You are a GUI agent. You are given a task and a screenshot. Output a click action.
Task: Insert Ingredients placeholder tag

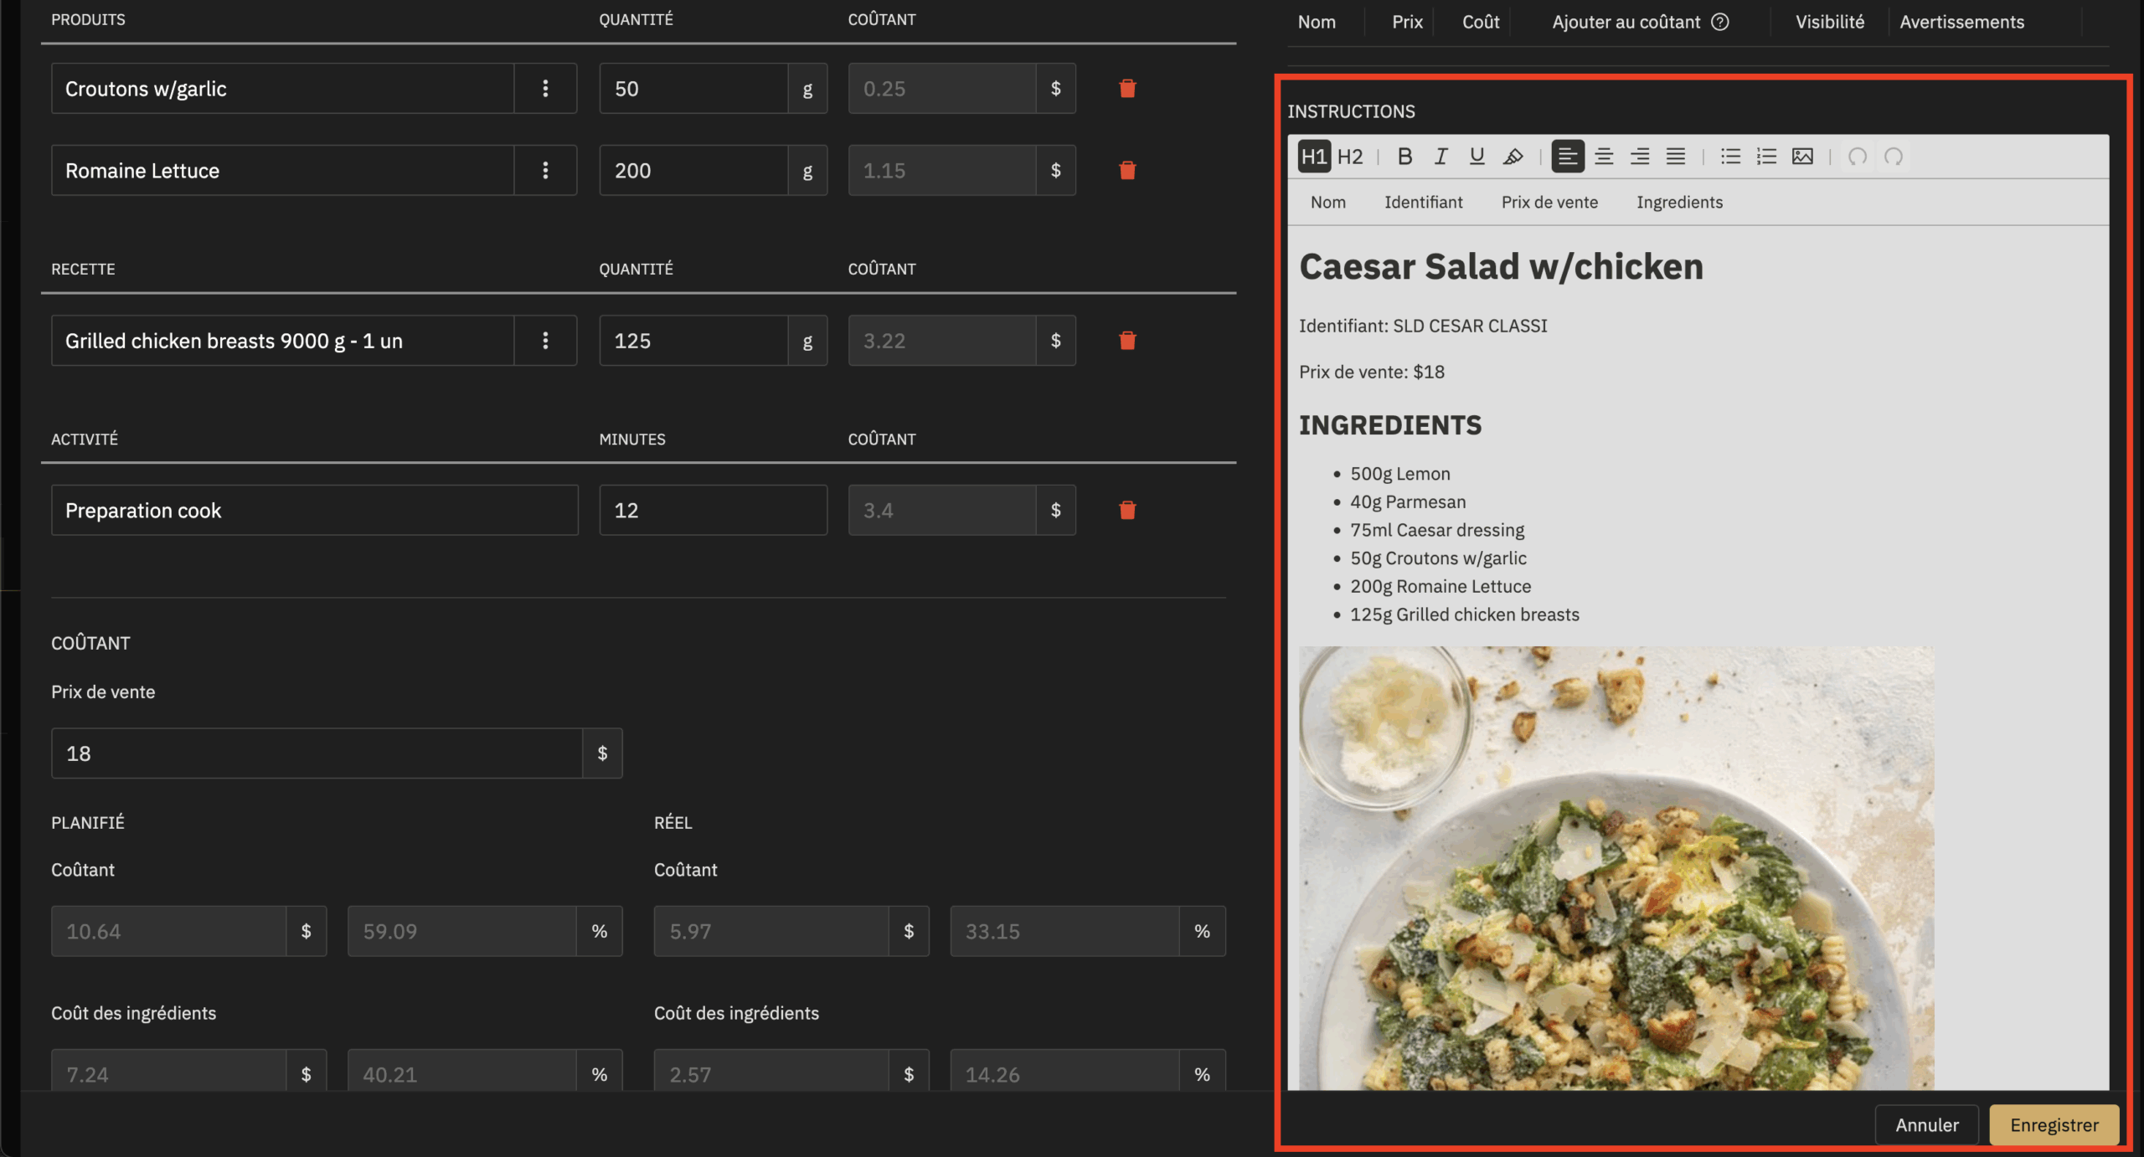(x=1679, y=202)
